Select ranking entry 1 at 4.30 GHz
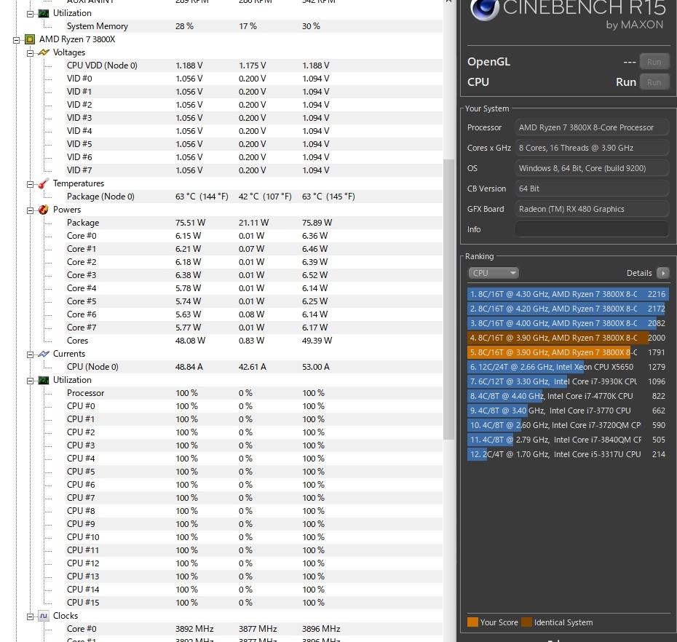The width and height of the screenshot is (677, 642). tap(568, 294)
